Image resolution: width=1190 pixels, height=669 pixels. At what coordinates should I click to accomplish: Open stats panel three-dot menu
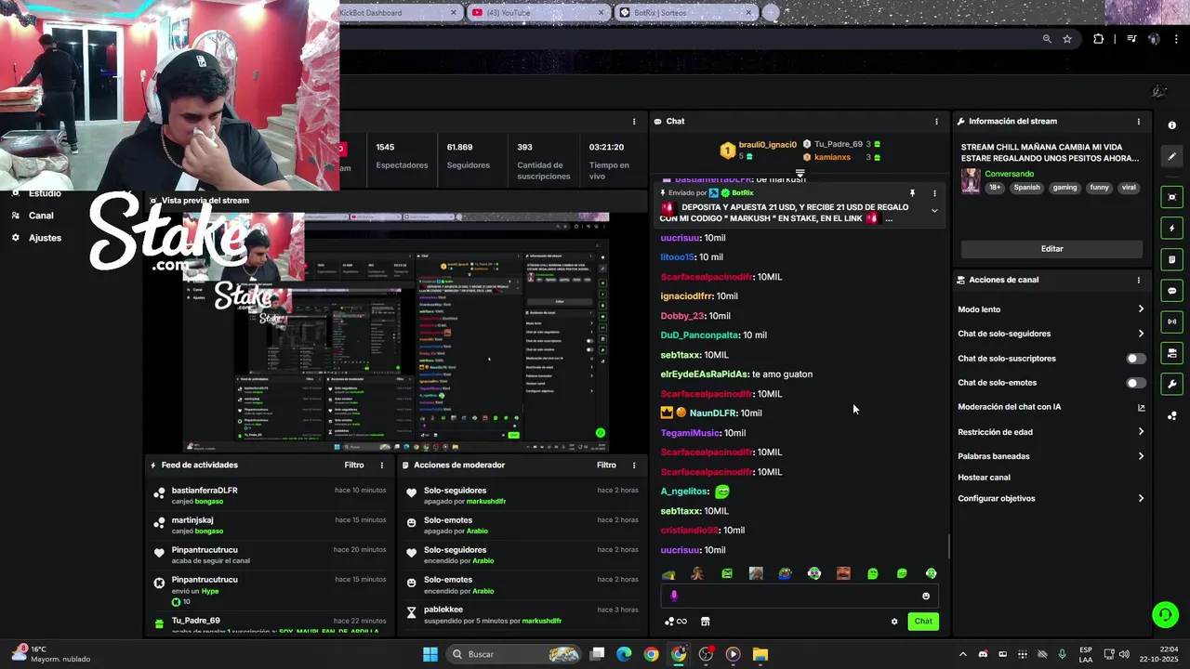coord(634,122)
